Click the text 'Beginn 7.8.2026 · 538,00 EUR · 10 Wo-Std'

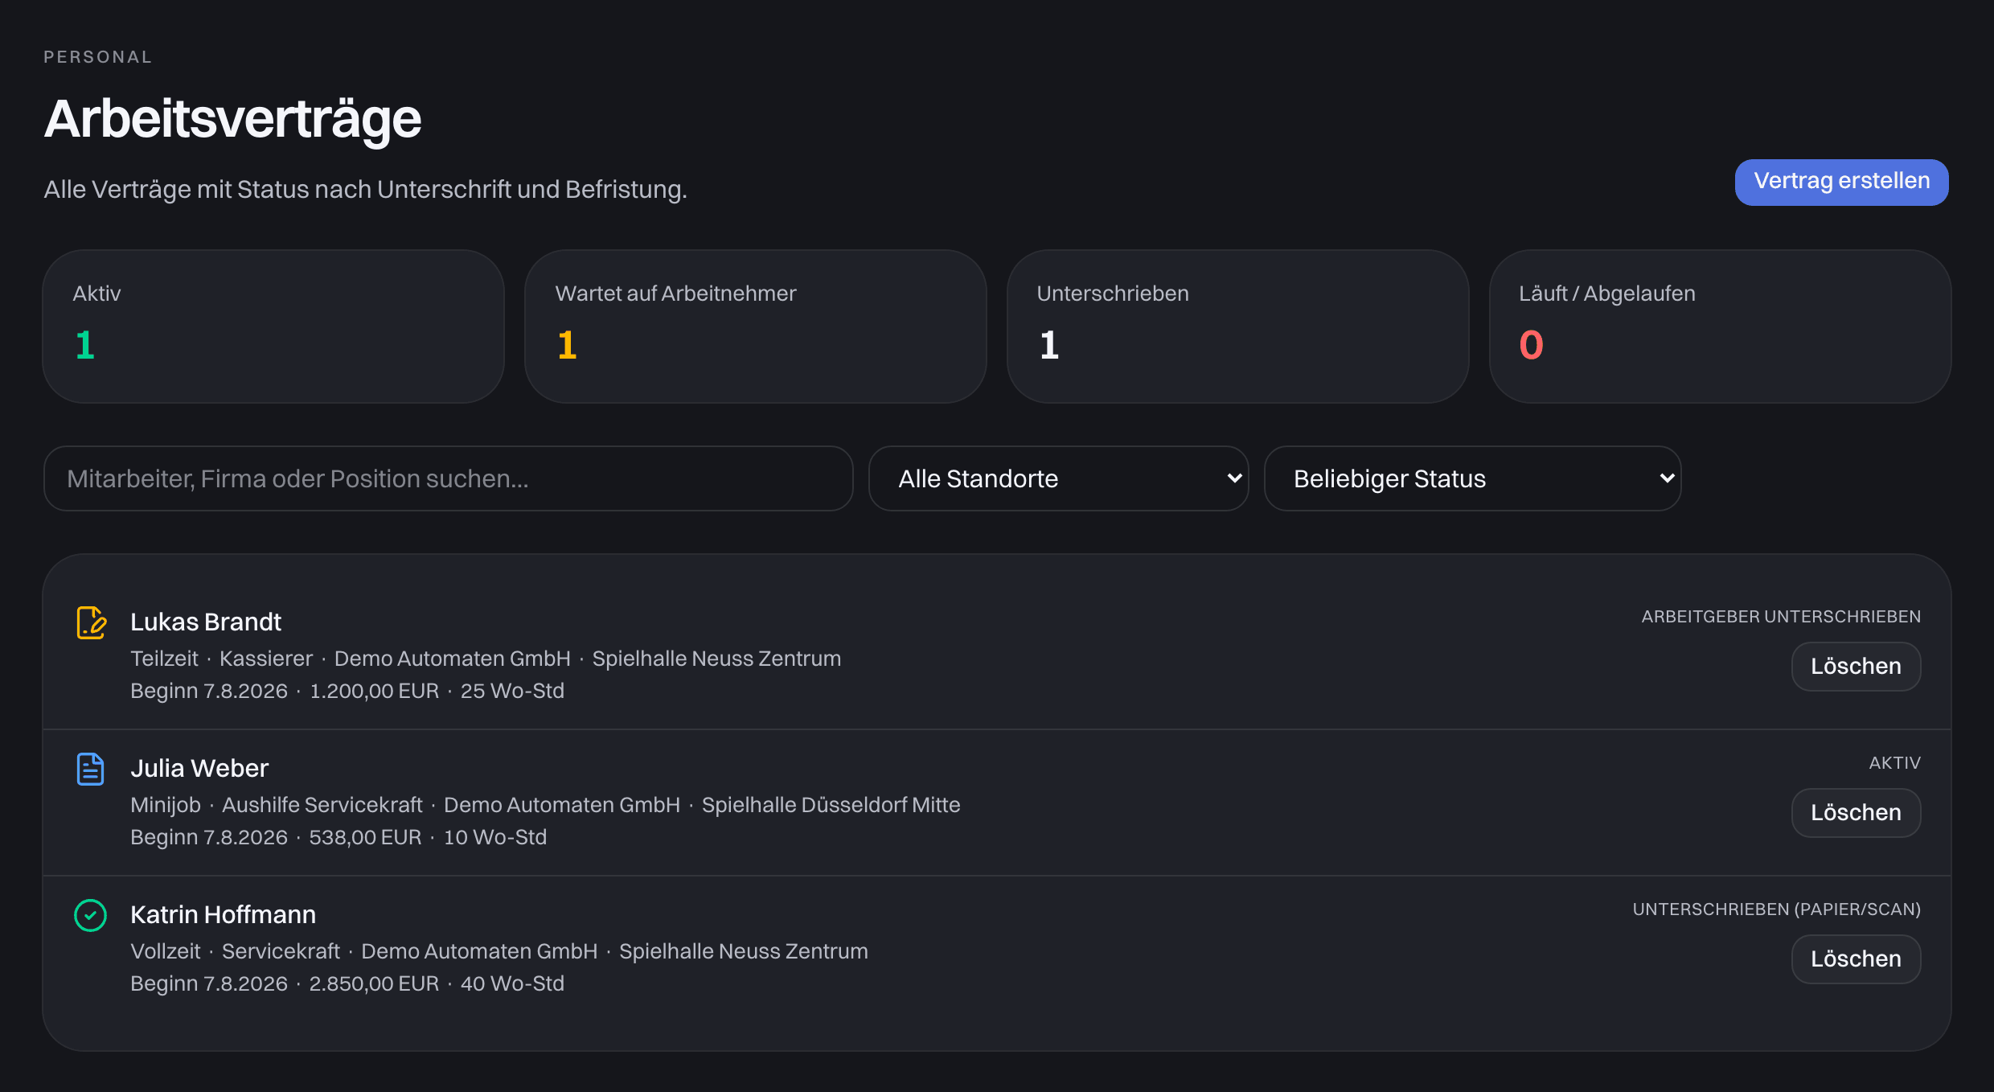338,837
